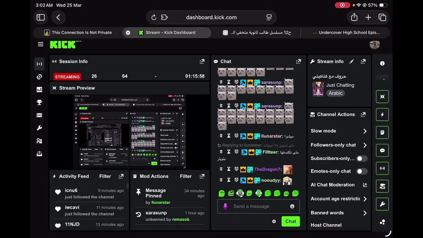Click the Activity Feed scrollbar

point(127,186)
